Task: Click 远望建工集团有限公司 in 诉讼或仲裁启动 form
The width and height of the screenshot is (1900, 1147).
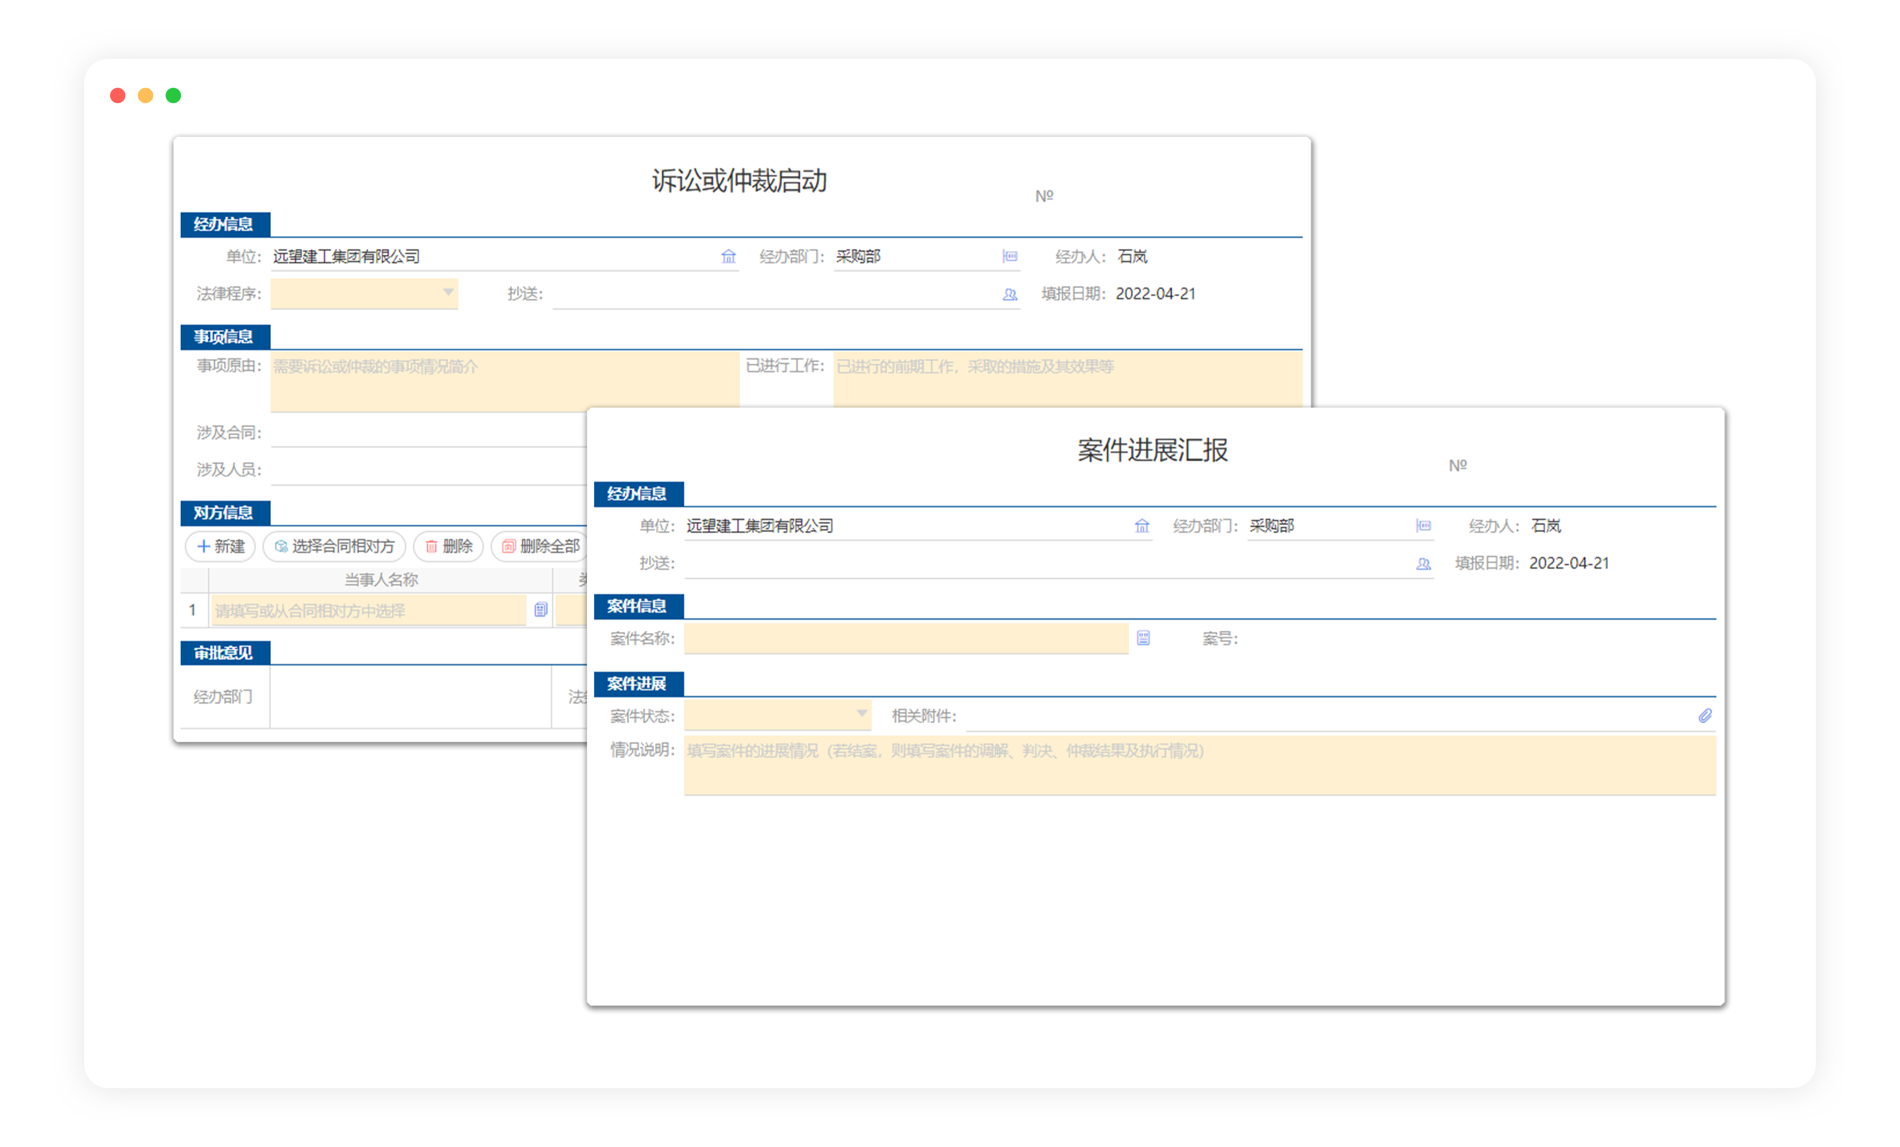Action: pyautogui.click(x=346, y=257)
